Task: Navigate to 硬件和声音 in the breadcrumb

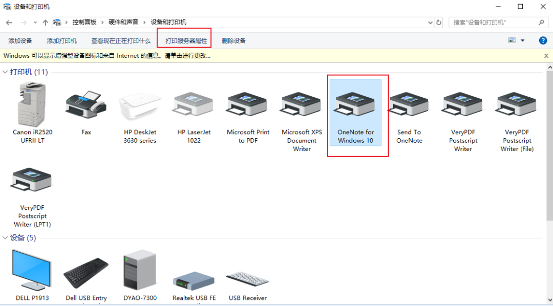Action: (123, 22)
